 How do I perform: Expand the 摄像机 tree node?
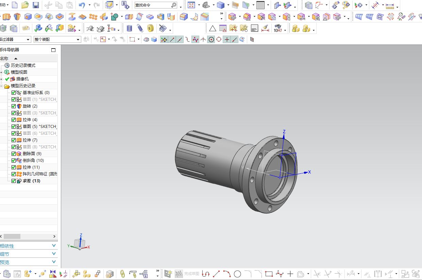point(1,79)
